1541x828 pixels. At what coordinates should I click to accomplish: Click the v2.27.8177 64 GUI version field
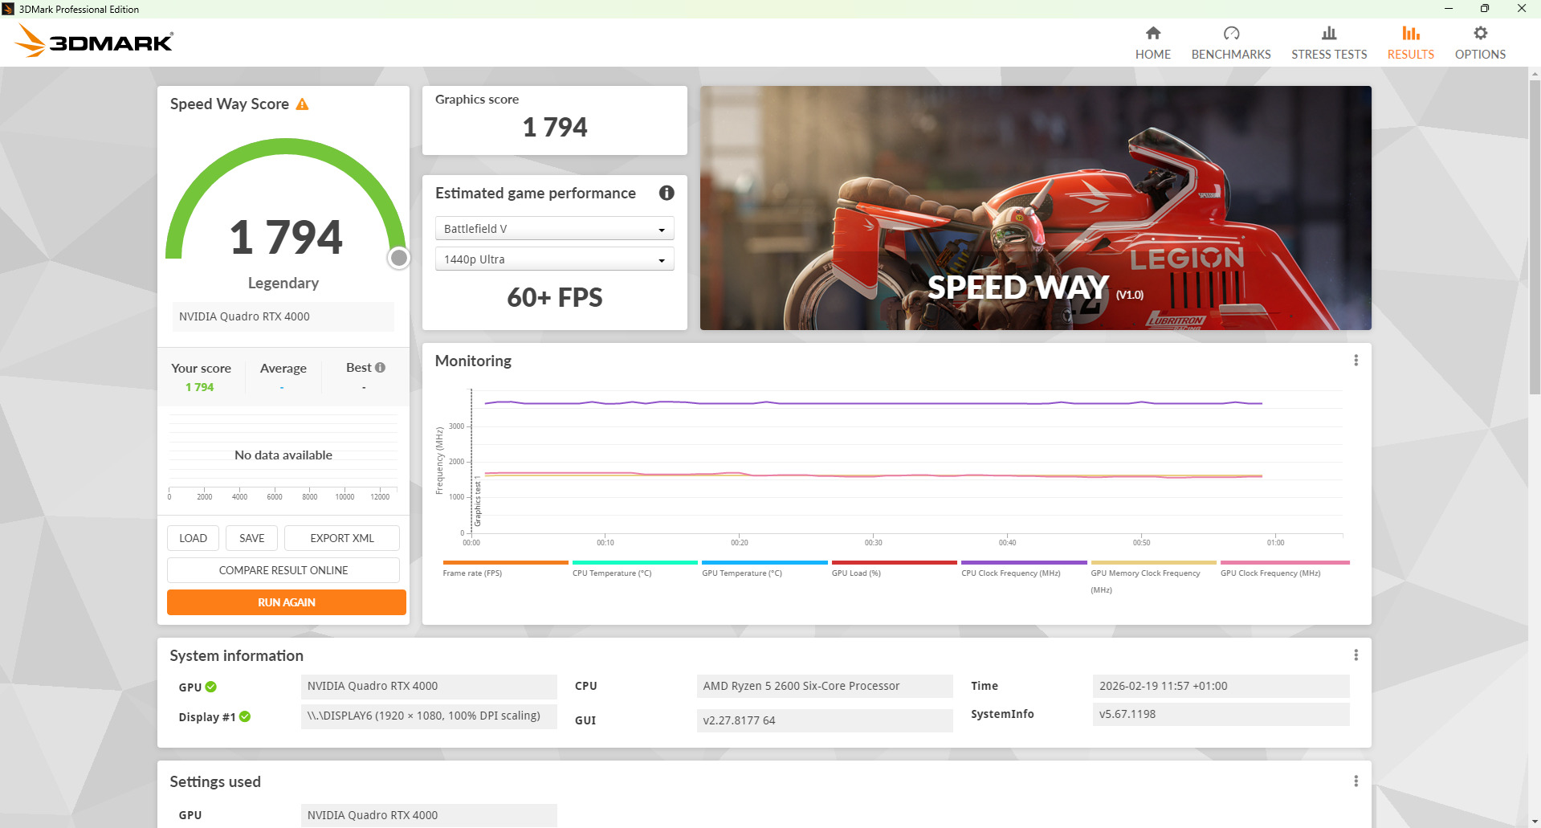(825, 720)
